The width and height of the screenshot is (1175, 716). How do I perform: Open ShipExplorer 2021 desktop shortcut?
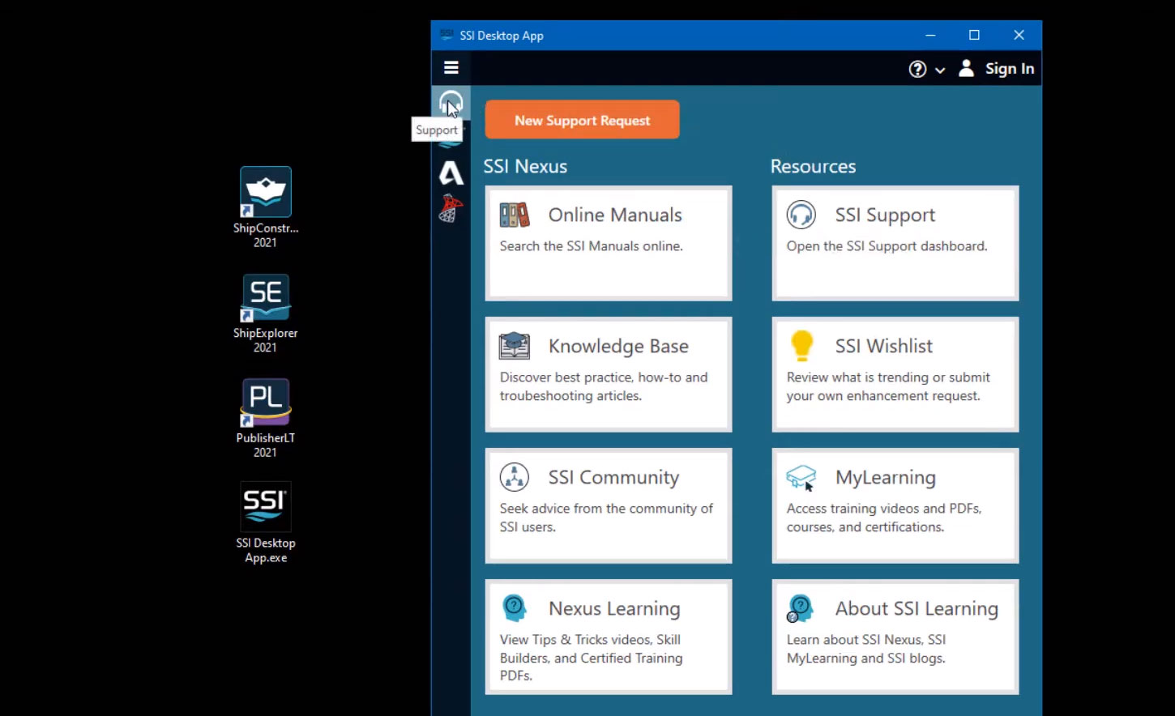click(x=265, y=297)
